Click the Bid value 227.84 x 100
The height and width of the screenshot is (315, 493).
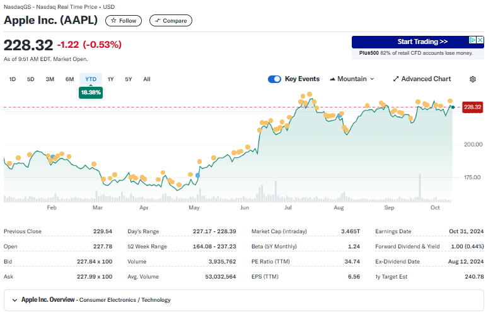95,262
